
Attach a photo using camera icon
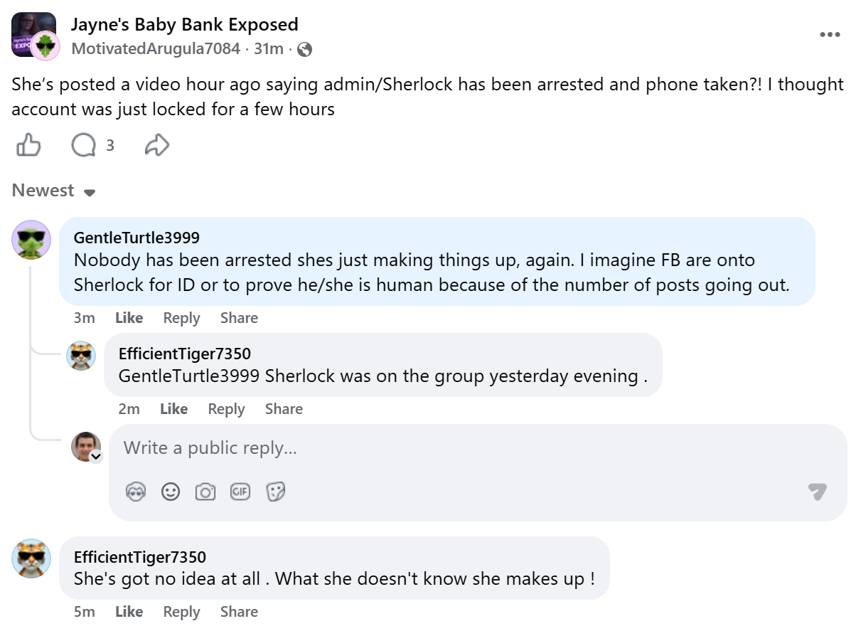point(205,492)
